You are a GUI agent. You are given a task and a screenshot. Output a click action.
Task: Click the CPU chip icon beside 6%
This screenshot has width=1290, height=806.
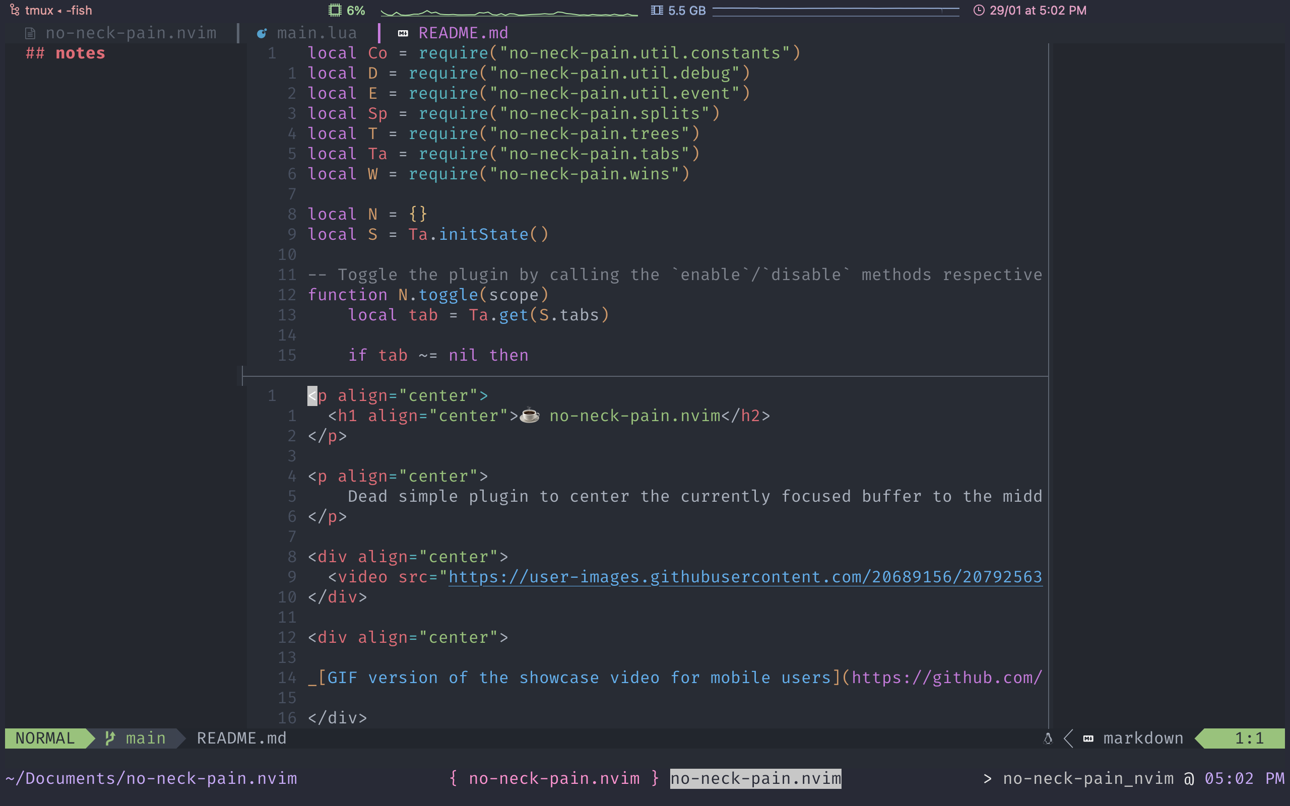click(x=334, y=10)
